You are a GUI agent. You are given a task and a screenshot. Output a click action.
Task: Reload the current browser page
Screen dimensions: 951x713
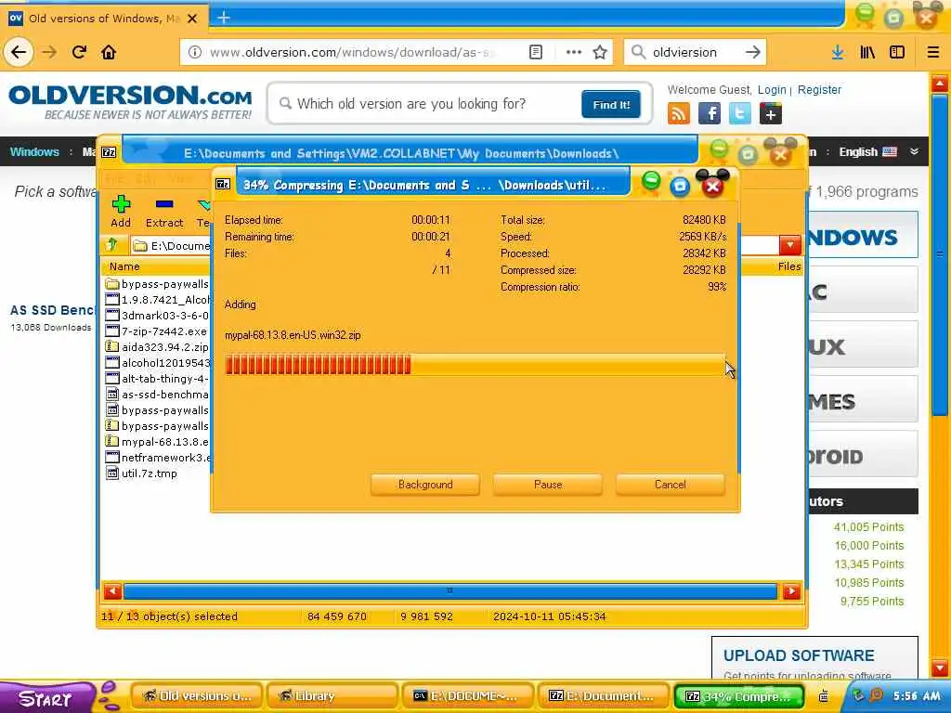[x=79, y=52]
